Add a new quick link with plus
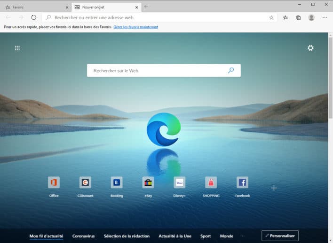Screen dimensions: 333x243 tap(274, 188)
